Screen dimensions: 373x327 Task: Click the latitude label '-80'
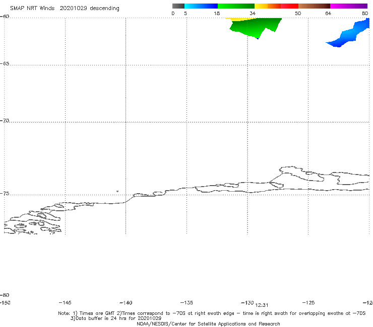5,295
